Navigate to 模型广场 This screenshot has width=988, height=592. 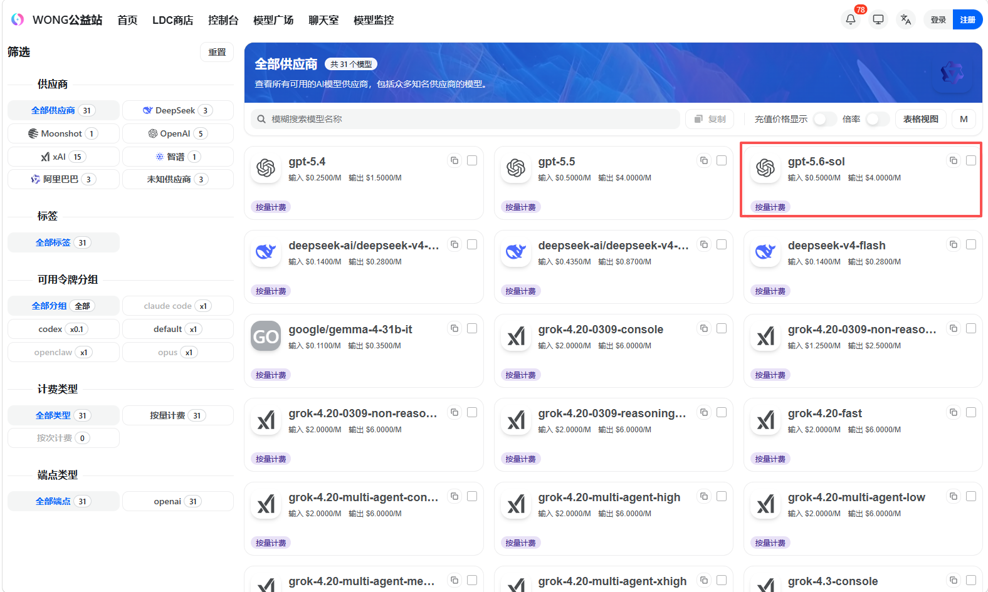point(273,20)
